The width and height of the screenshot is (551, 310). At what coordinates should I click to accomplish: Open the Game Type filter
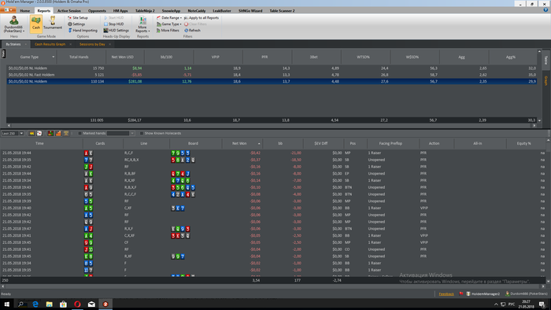pyautogui.click(x=169, y=24)
